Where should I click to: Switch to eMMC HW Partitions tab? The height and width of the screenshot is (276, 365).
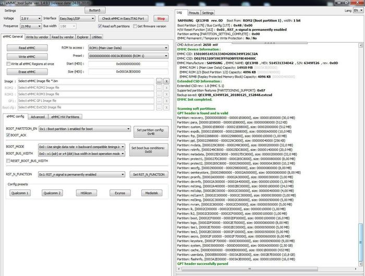[x=66, y=117]
